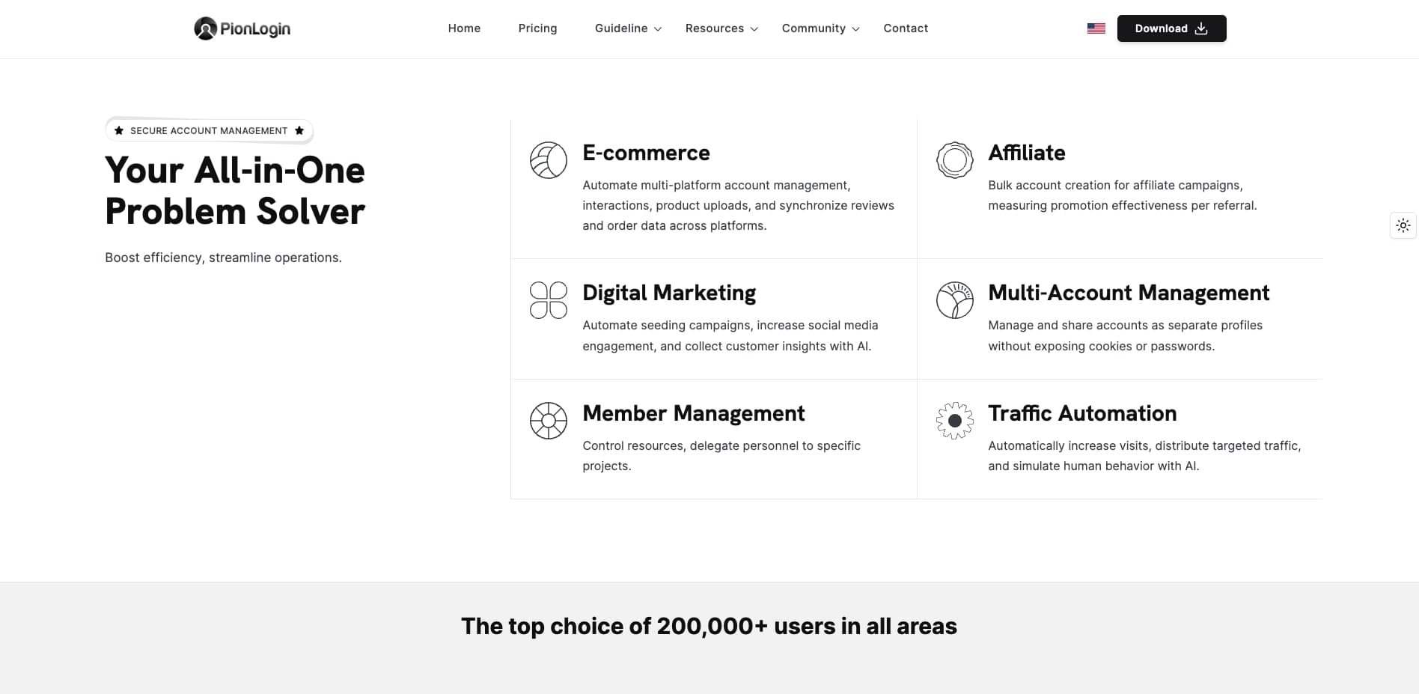
Task: Click the Digital Marketing clover icon
Action: point(549,300)
